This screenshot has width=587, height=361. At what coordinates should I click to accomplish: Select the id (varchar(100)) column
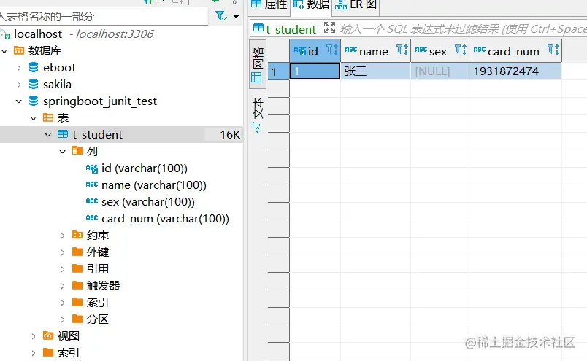pyautogui.click(x=144, y=168)
